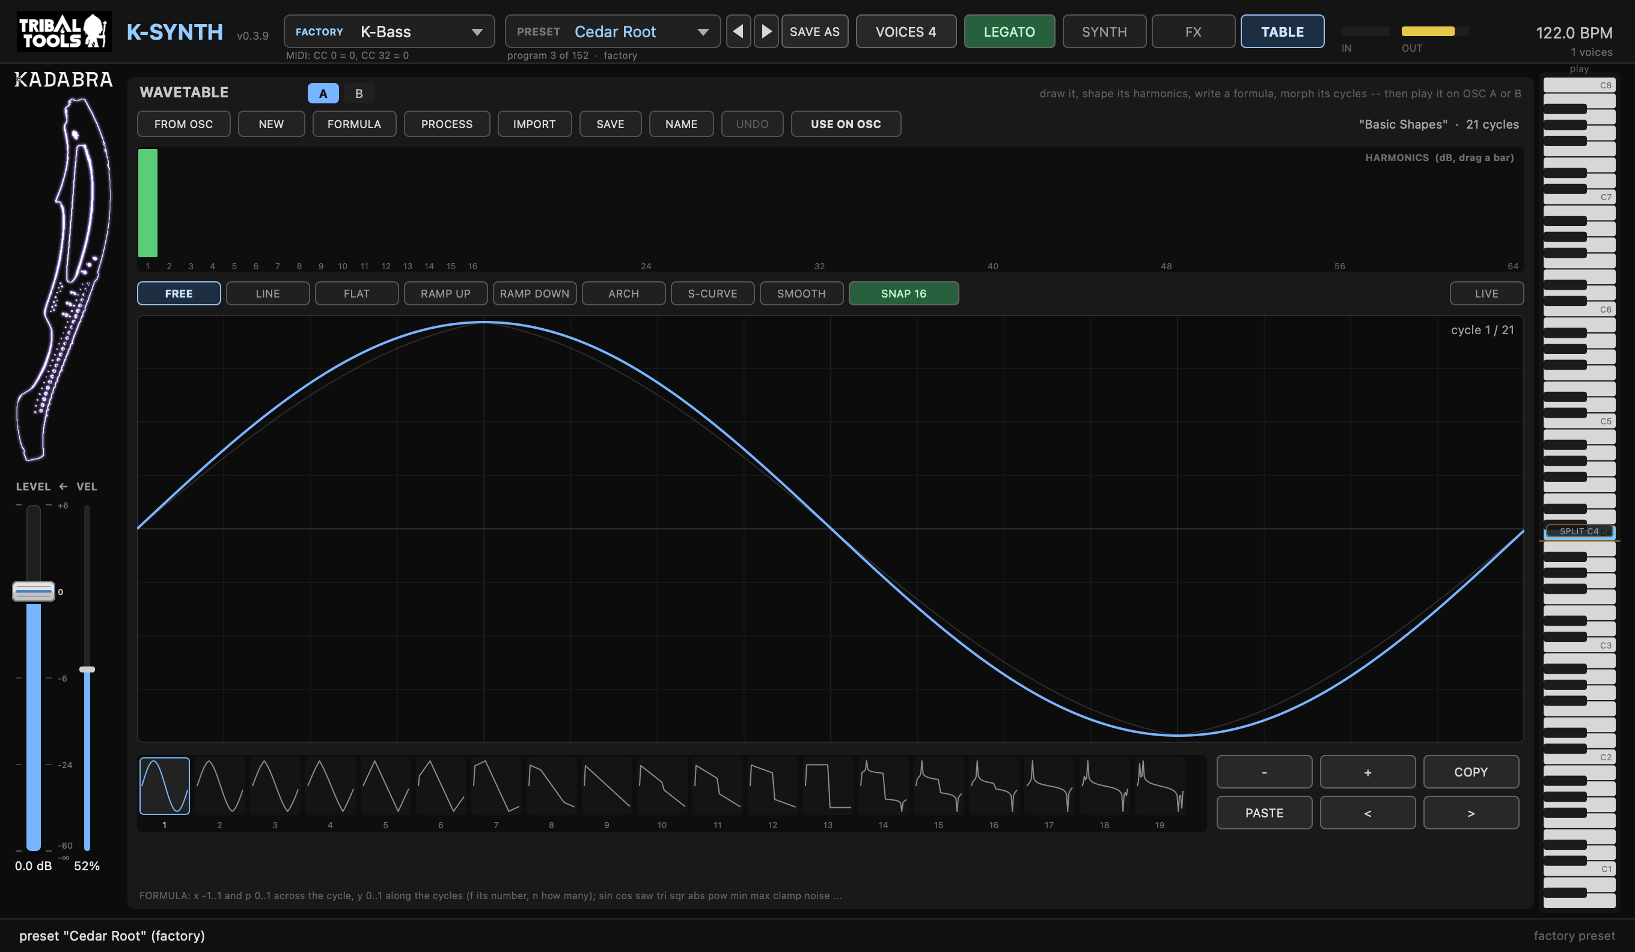The width and height of the screenshot is (1635, 952).
Task: Move the cycle right with > button
Action: pyautogui.click(x=1471, y=813)
